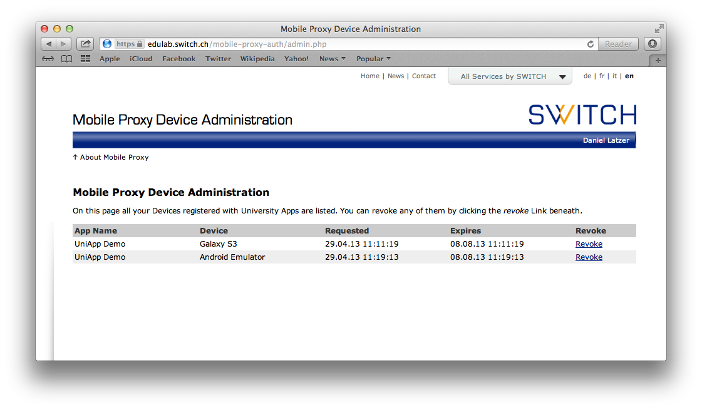Open the Wikipedia bookmark
Viewport: 702px width, 410px height.
(x=257, y=59)
